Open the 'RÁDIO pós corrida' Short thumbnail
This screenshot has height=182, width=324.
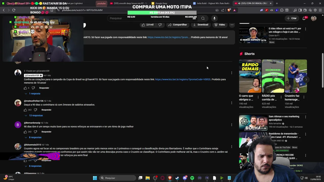(x=273, y=76)
